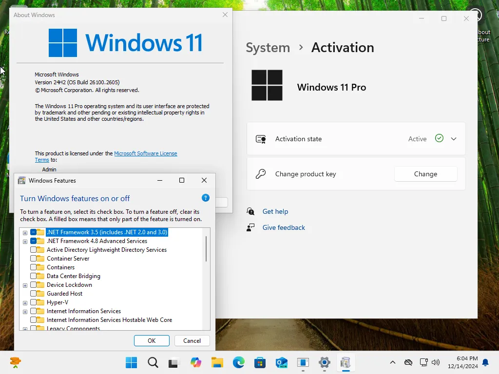Image resolution: width=499 pixels, height=374 pixels.
Task: Click the widgets icon at taskbar left
Action: pos(15,362)
